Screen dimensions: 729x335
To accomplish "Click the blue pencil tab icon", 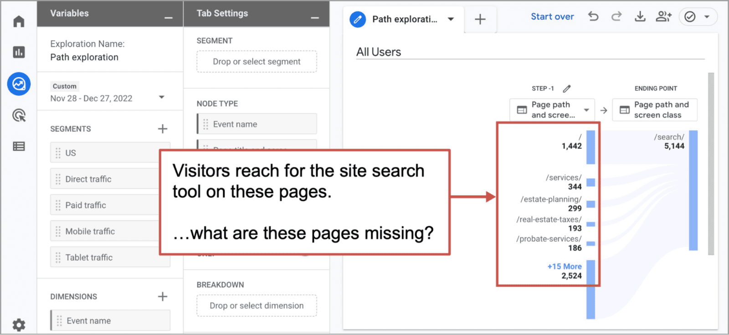I will point(358,19).
